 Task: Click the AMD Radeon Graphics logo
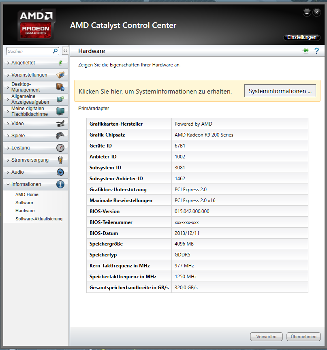tap(36, 25)
